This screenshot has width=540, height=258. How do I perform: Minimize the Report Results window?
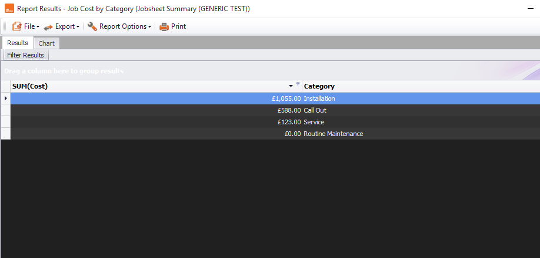tap(531, 9)
